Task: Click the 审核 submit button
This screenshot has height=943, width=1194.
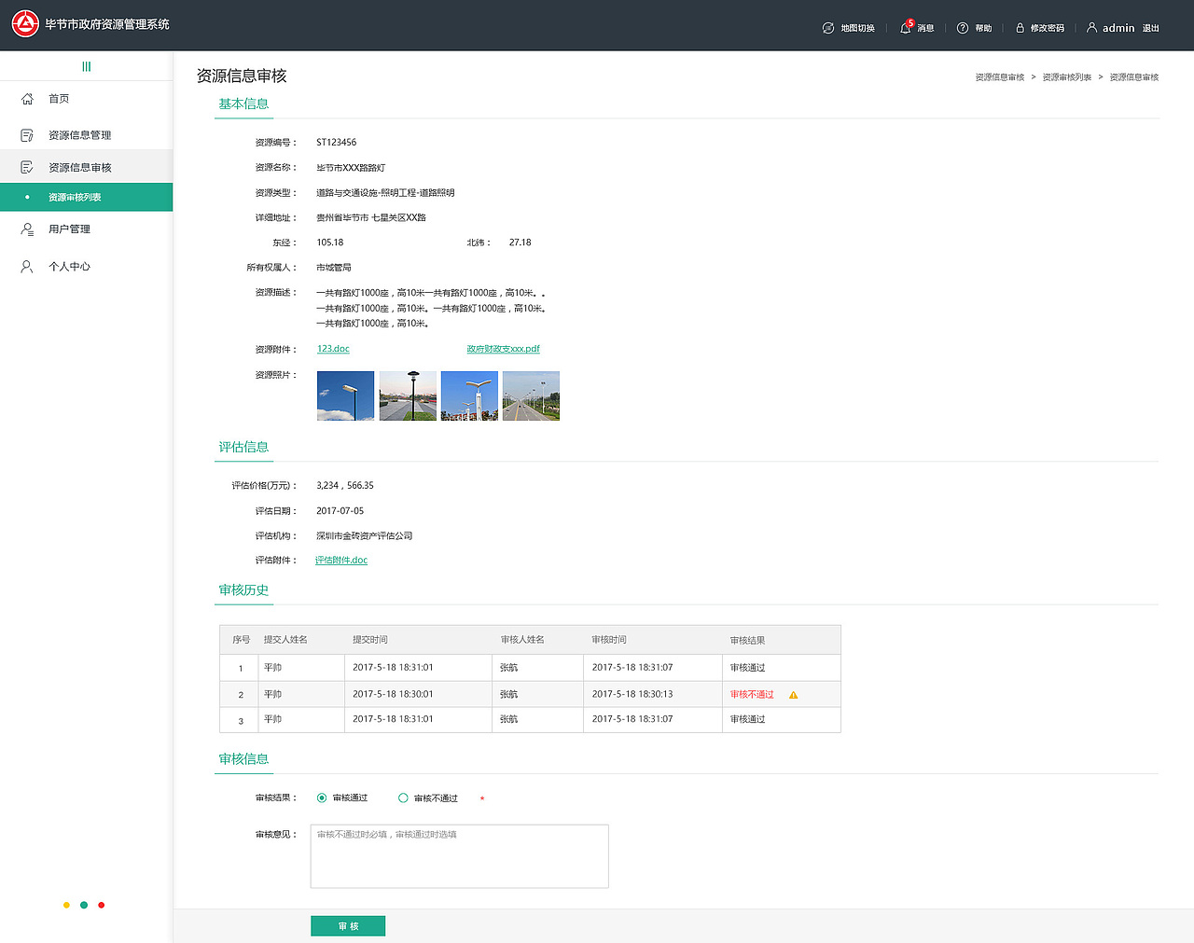Action: 347,925
